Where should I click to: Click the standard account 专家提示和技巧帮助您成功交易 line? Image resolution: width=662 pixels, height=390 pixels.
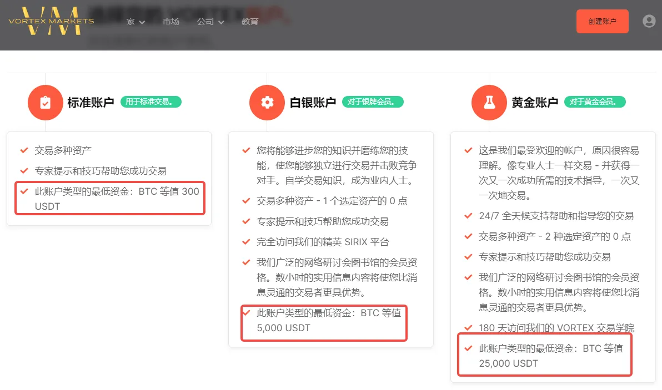pos(101,171)
